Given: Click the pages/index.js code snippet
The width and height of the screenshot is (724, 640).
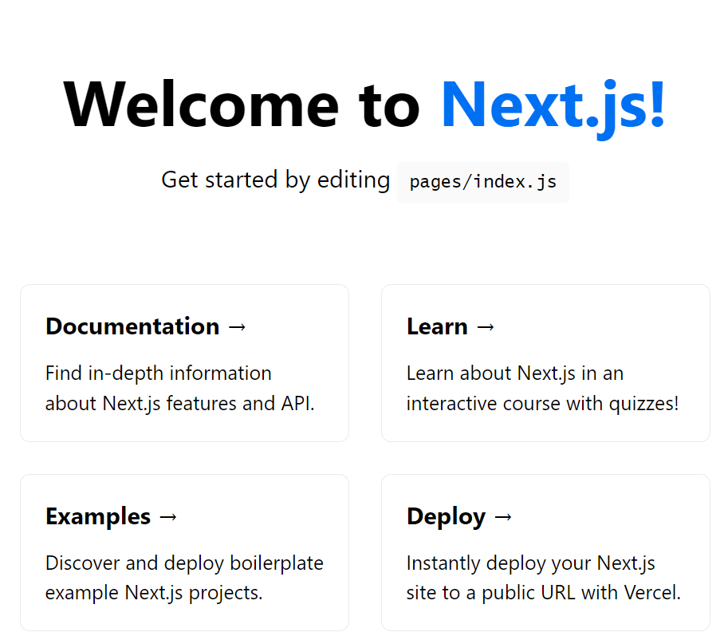Looking at the screenshot, I should tap(483, 182).
